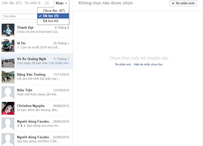
Task: Open Kiều Trần default avatar
Action: pyautogui.click(x=8, y=93)
